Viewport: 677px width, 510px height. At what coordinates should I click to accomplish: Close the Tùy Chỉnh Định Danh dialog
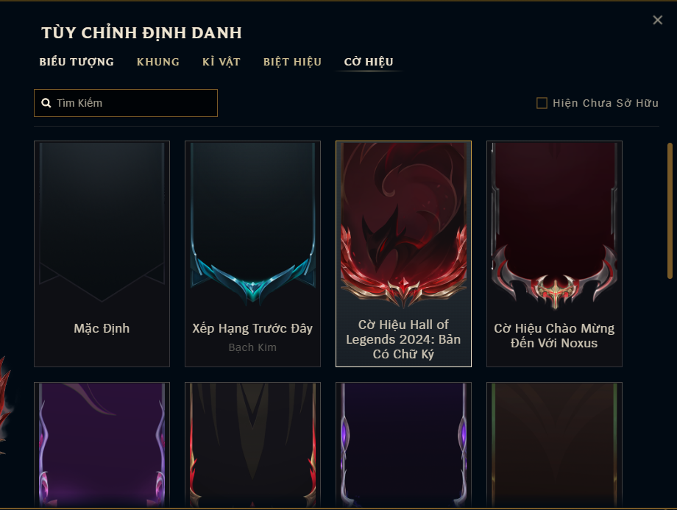(x=658, y=20)
